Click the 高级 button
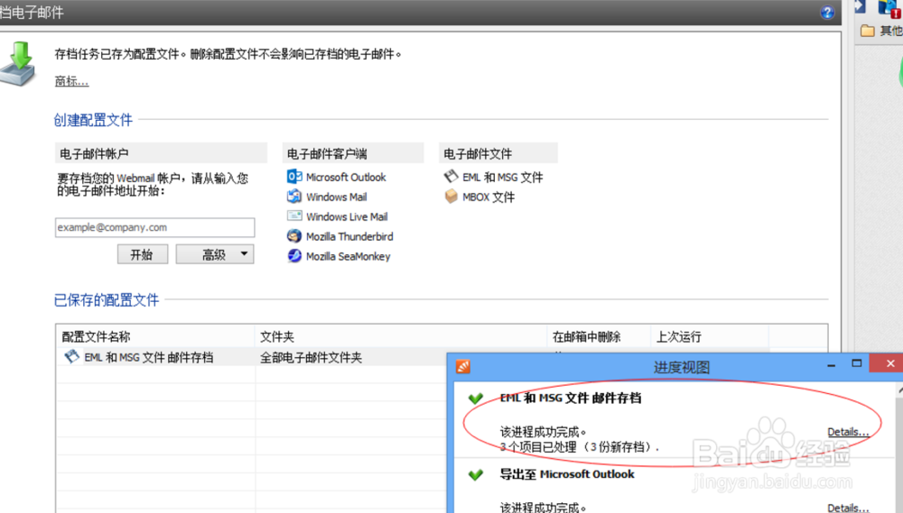This screenshot has height=513, width=903. [215, 254]
